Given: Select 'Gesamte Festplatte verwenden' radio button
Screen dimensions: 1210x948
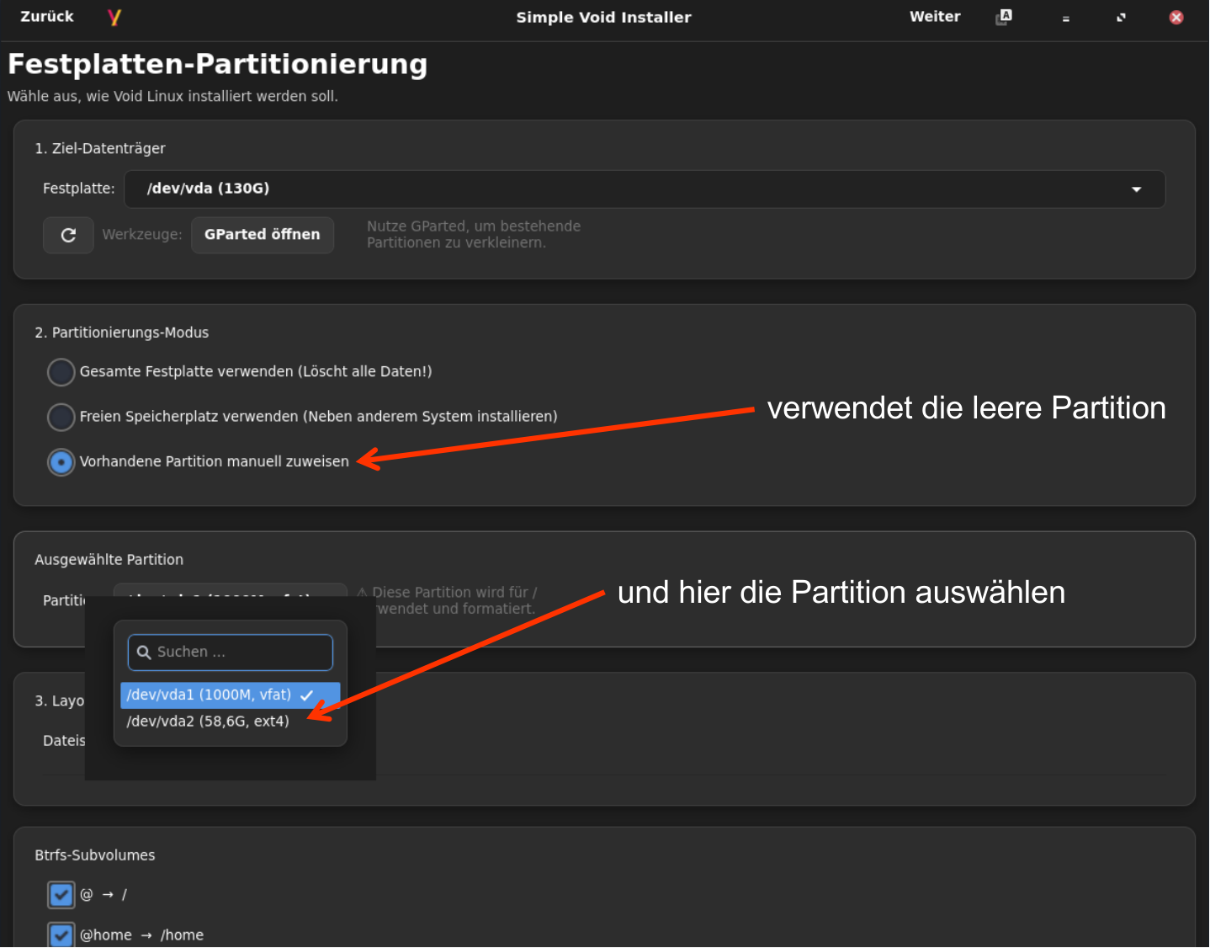Looking at the screenshot, I should click(x=61, y=371).
